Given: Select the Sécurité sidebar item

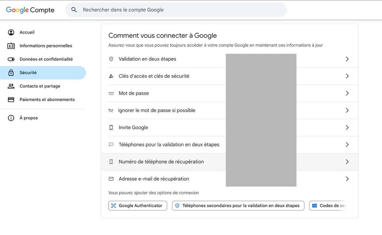Looking at the screenshot, I should click(43, 73).
